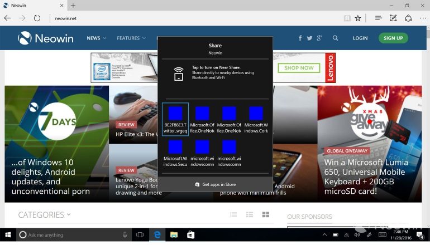Switch to grid view layout icon

pos(266,214)
